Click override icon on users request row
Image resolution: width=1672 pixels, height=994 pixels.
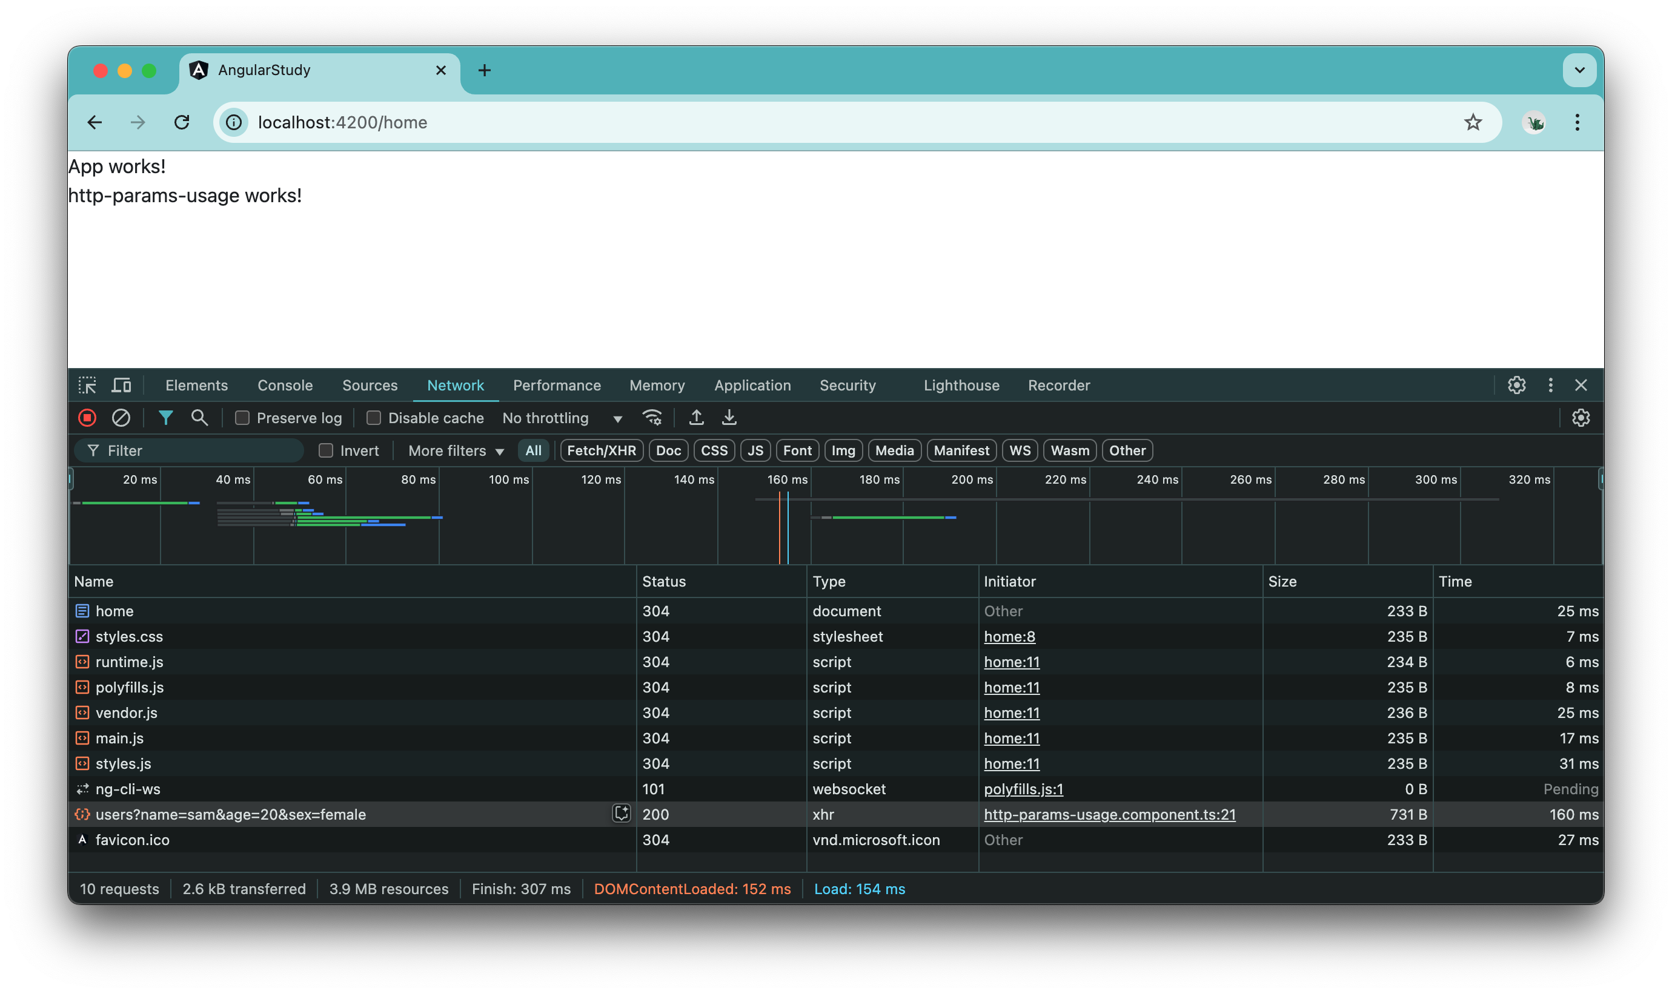click(x=621, y=813)
